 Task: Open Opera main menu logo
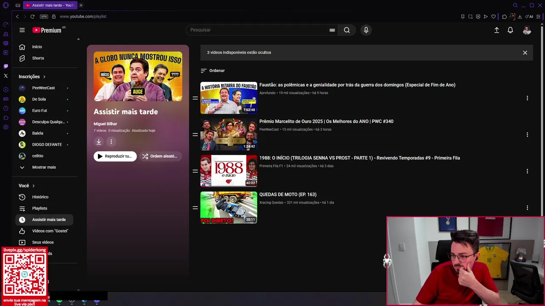(x=6, y=6)
